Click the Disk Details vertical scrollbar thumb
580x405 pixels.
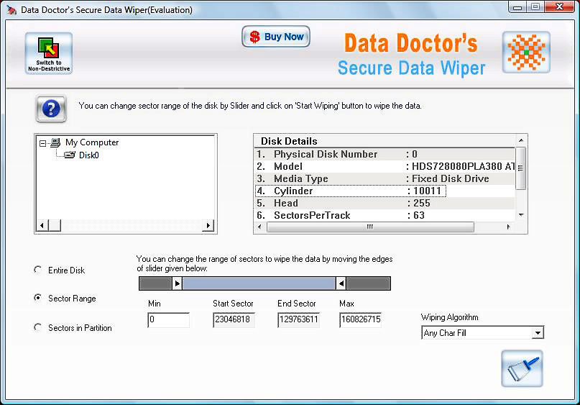[x=521, y=168]
